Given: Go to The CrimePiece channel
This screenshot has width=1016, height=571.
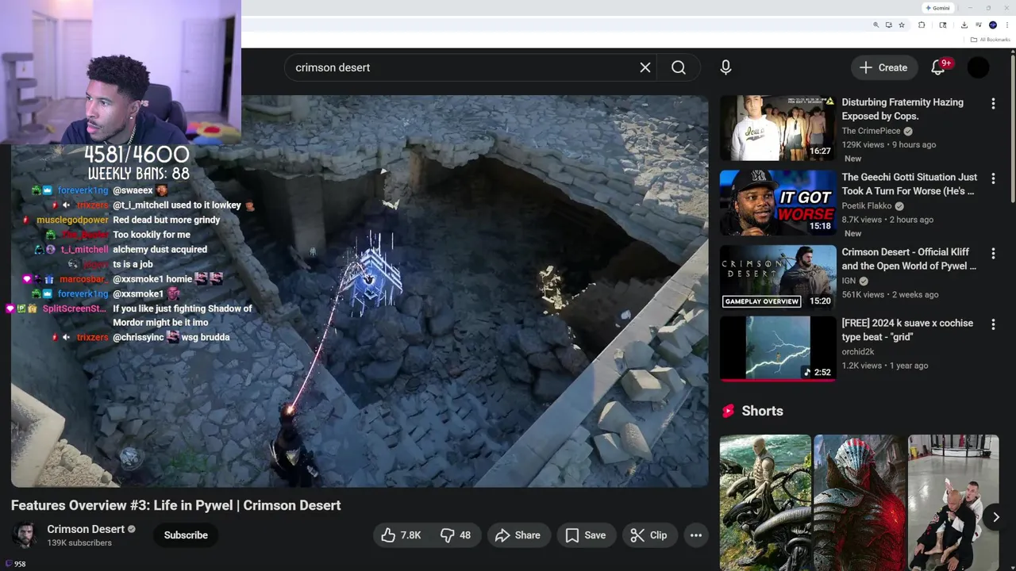Looking at the screenshot, I should (871, 131).
